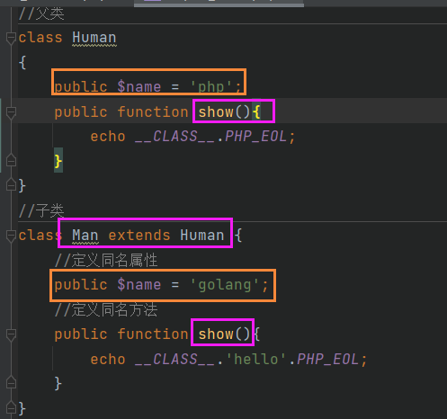
Task: Click show() method name in Man class
Action: pos(216,334)
